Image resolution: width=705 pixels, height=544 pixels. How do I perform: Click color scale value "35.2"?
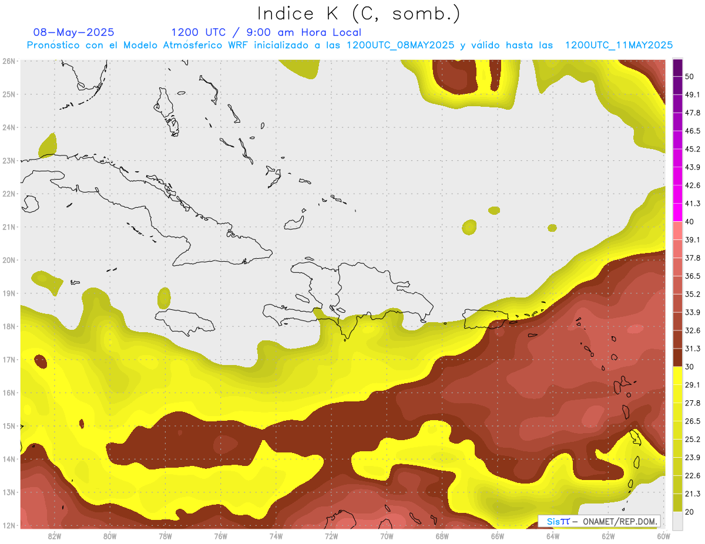point(693,294)
